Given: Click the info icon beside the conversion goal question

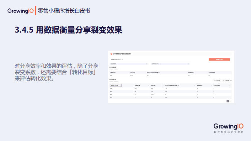Looking at the screenshot, I should pyautogui.click(x=122, y=60).
